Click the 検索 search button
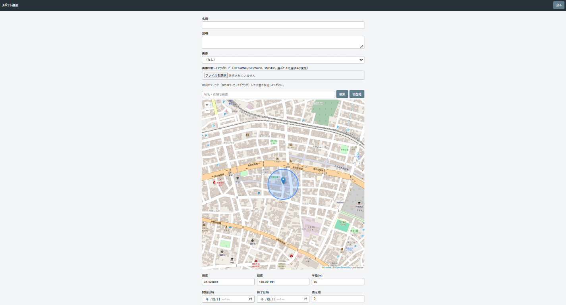Image resolution: width=566 pixels, height=305 pixels. pyautogui.click(x=342, y=94)
